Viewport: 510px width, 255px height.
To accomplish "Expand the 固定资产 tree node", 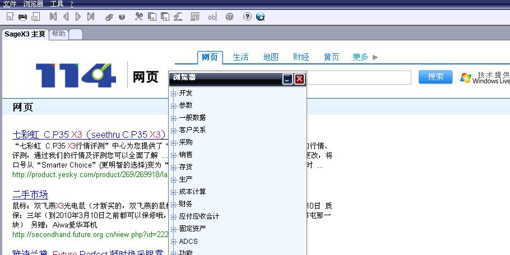I will coord(174,229).
